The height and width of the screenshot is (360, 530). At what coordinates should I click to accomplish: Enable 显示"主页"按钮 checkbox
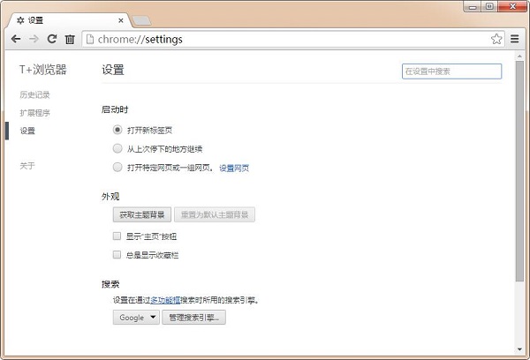pyautogui.click(x=117, y=236)
